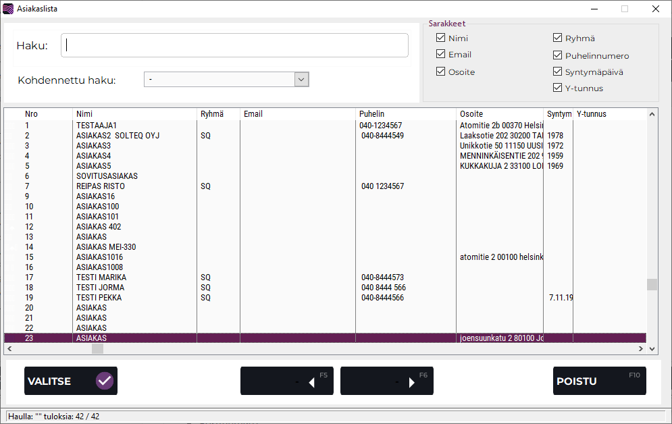Toggle the Puhelinnumero column checkbox

tap(557, 55)
